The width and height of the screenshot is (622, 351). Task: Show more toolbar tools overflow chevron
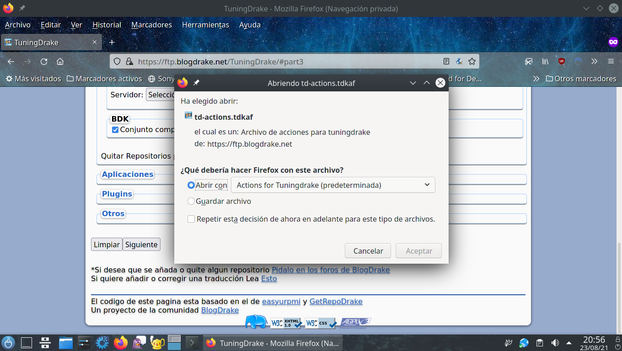point(594,61)
